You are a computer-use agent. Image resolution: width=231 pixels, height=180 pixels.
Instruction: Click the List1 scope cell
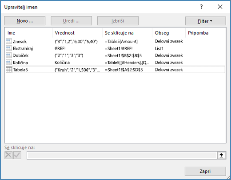point(159,48)
